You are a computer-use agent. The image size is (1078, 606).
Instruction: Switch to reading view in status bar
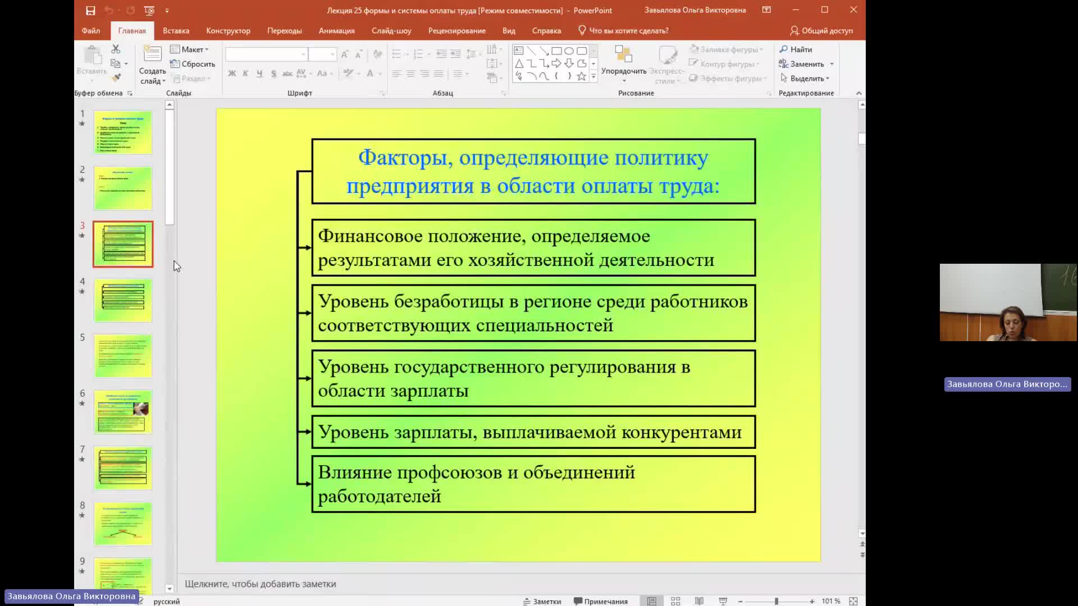point(699,601)
